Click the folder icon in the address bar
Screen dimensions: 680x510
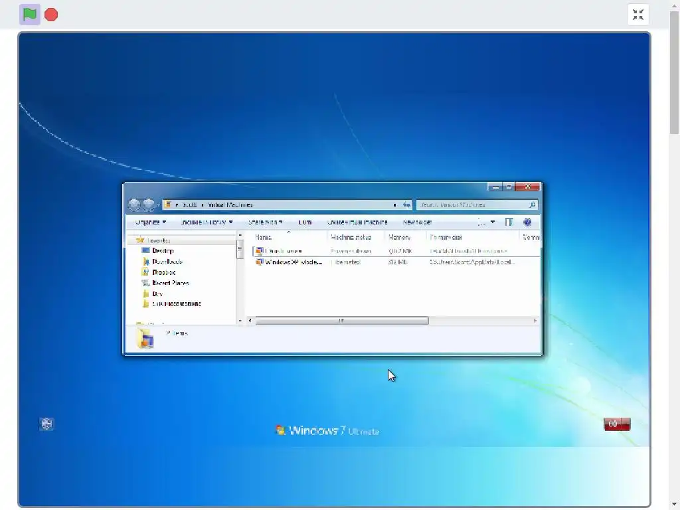pyautogui.click(x=168, y=205)
